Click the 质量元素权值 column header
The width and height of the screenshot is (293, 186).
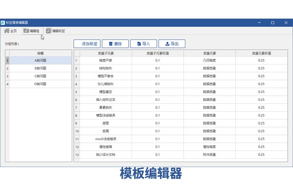point(261,53)
